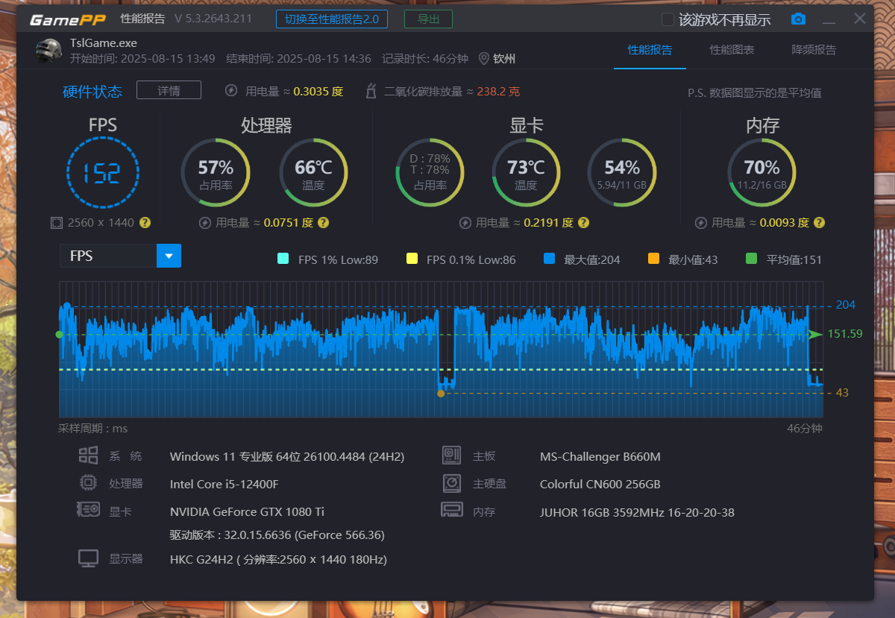Click the MS-Challenger B660M text
Viewport: 895px width, 618px height.
(600, 456)
